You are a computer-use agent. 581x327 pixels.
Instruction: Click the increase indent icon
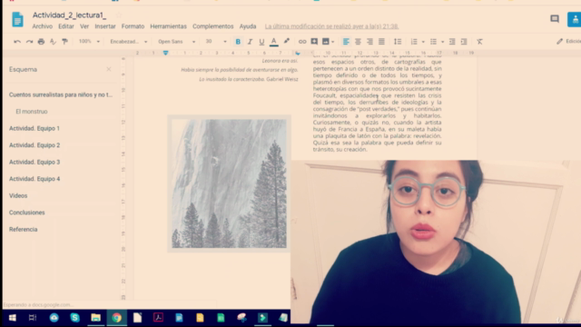tap(464, 42)
